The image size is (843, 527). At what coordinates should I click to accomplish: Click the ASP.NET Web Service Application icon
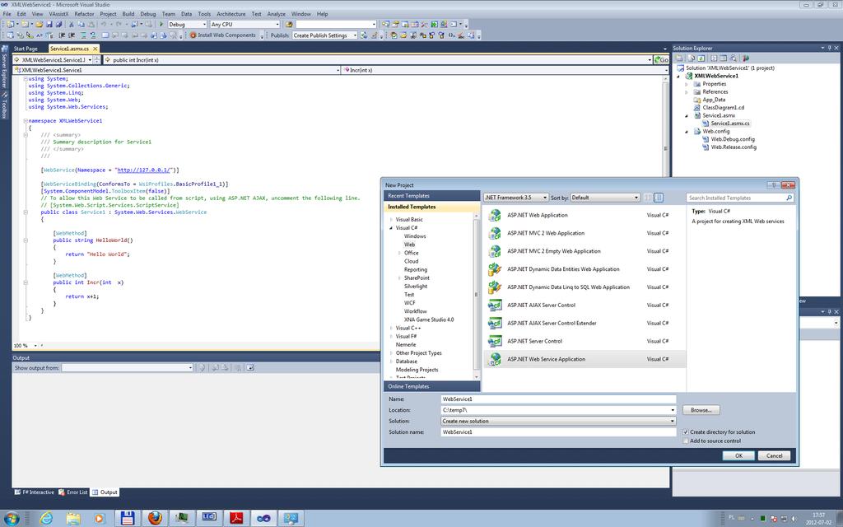pos(495,359)
